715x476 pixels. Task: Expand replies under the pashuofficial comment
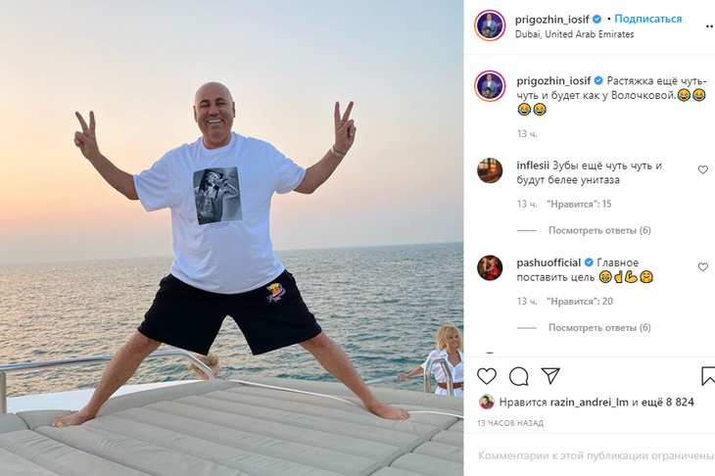coord(599,327)
